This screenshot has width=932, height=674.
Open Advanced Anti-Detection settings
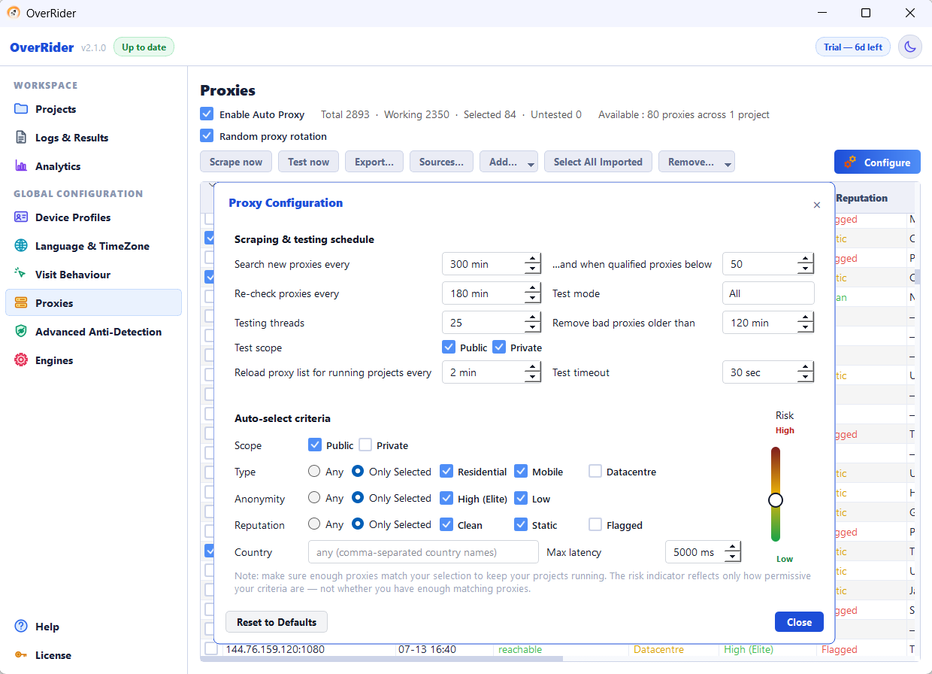tap(93, 332)
